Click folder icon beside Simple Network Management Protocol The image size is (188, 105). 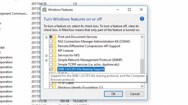coord(55,60)
